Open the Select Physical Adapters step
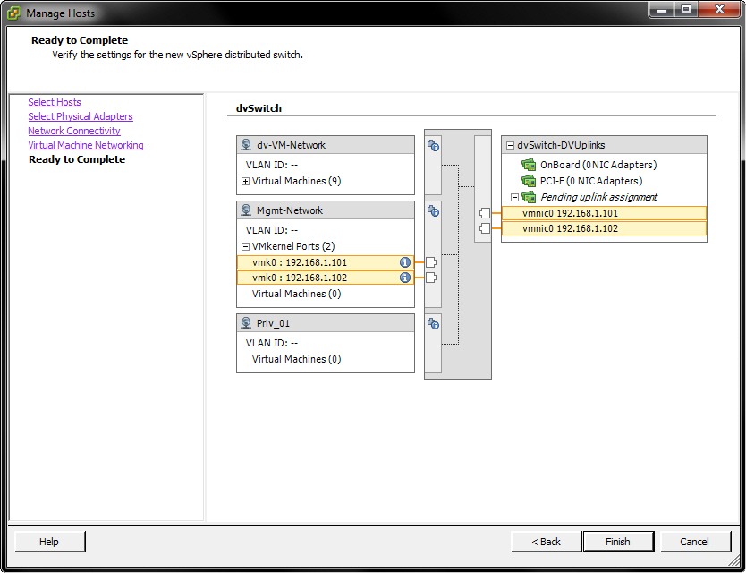 tap(81, 116)
